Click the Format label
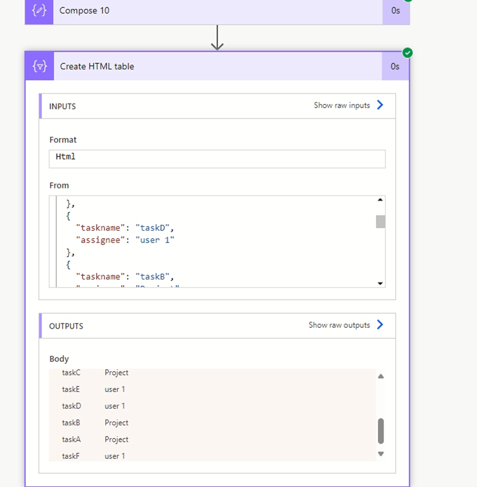Image resolution: width=477 pixels, height=487 pixels. click(x=63, y=140)
